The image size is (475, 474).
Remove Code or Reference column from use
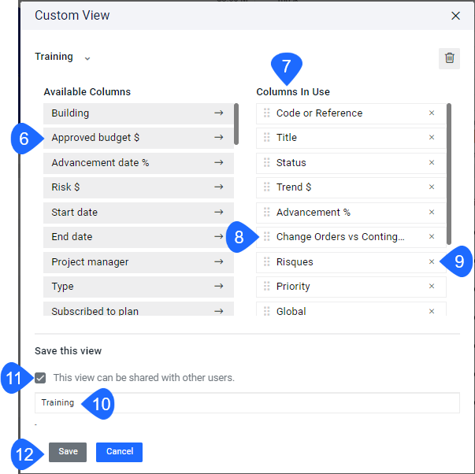tap(432, 113)
